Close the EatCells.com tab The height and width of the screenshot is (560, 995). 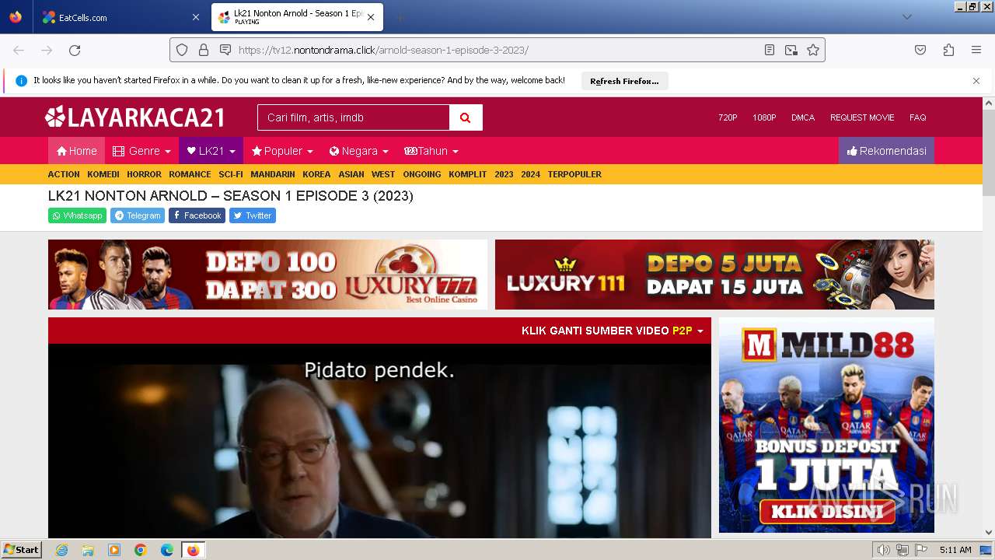(x=195, y=17)
